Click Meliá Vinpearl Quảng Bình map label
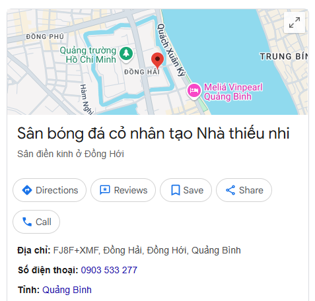The width and height of the screenshot is (315, 301). coord(233,92)
